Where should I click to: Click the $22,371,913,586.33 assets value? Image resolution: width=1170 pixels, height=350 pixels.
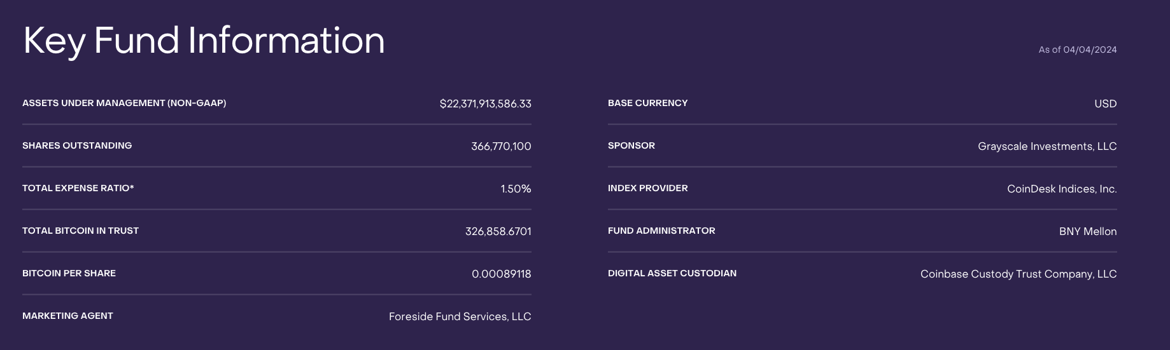[485, 104]
